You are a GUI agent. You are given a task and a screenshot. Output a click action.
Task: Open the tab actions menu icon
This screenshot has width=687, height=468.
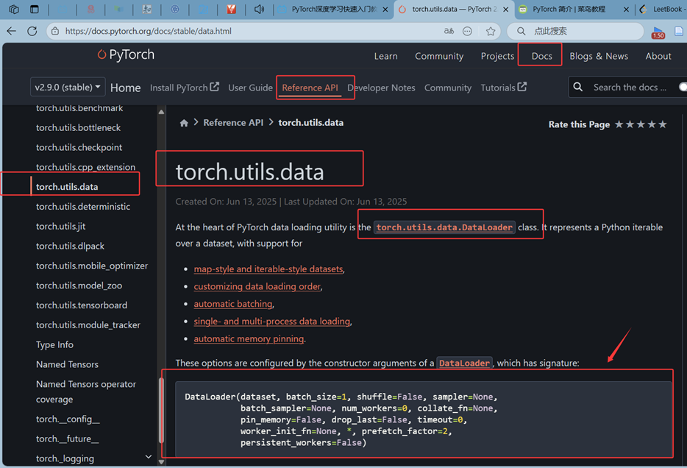coord(34,10)
